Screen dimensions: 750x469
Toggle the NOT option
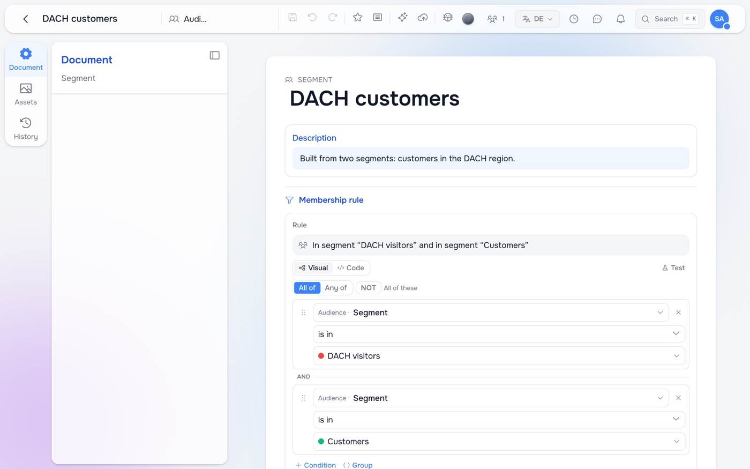coord(369,288)
